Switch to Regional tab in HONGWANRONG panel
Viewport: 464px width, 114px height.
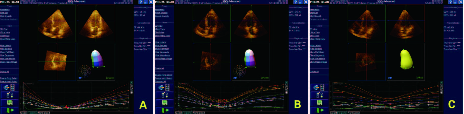point(342,113)
